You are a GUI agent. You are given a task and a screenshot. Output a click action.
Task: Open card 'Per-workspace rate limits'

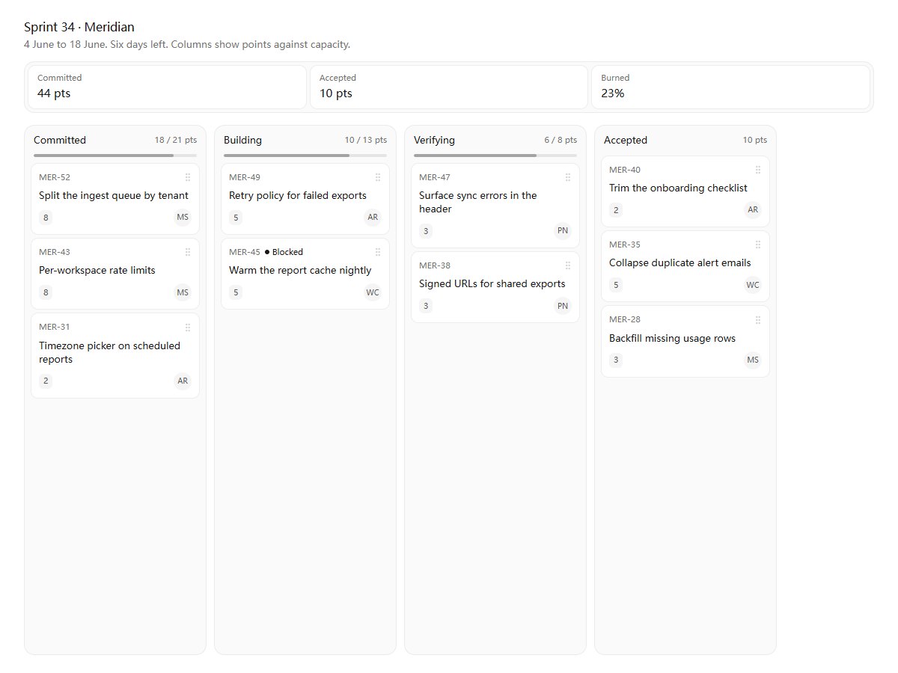[x=115, y=274]
